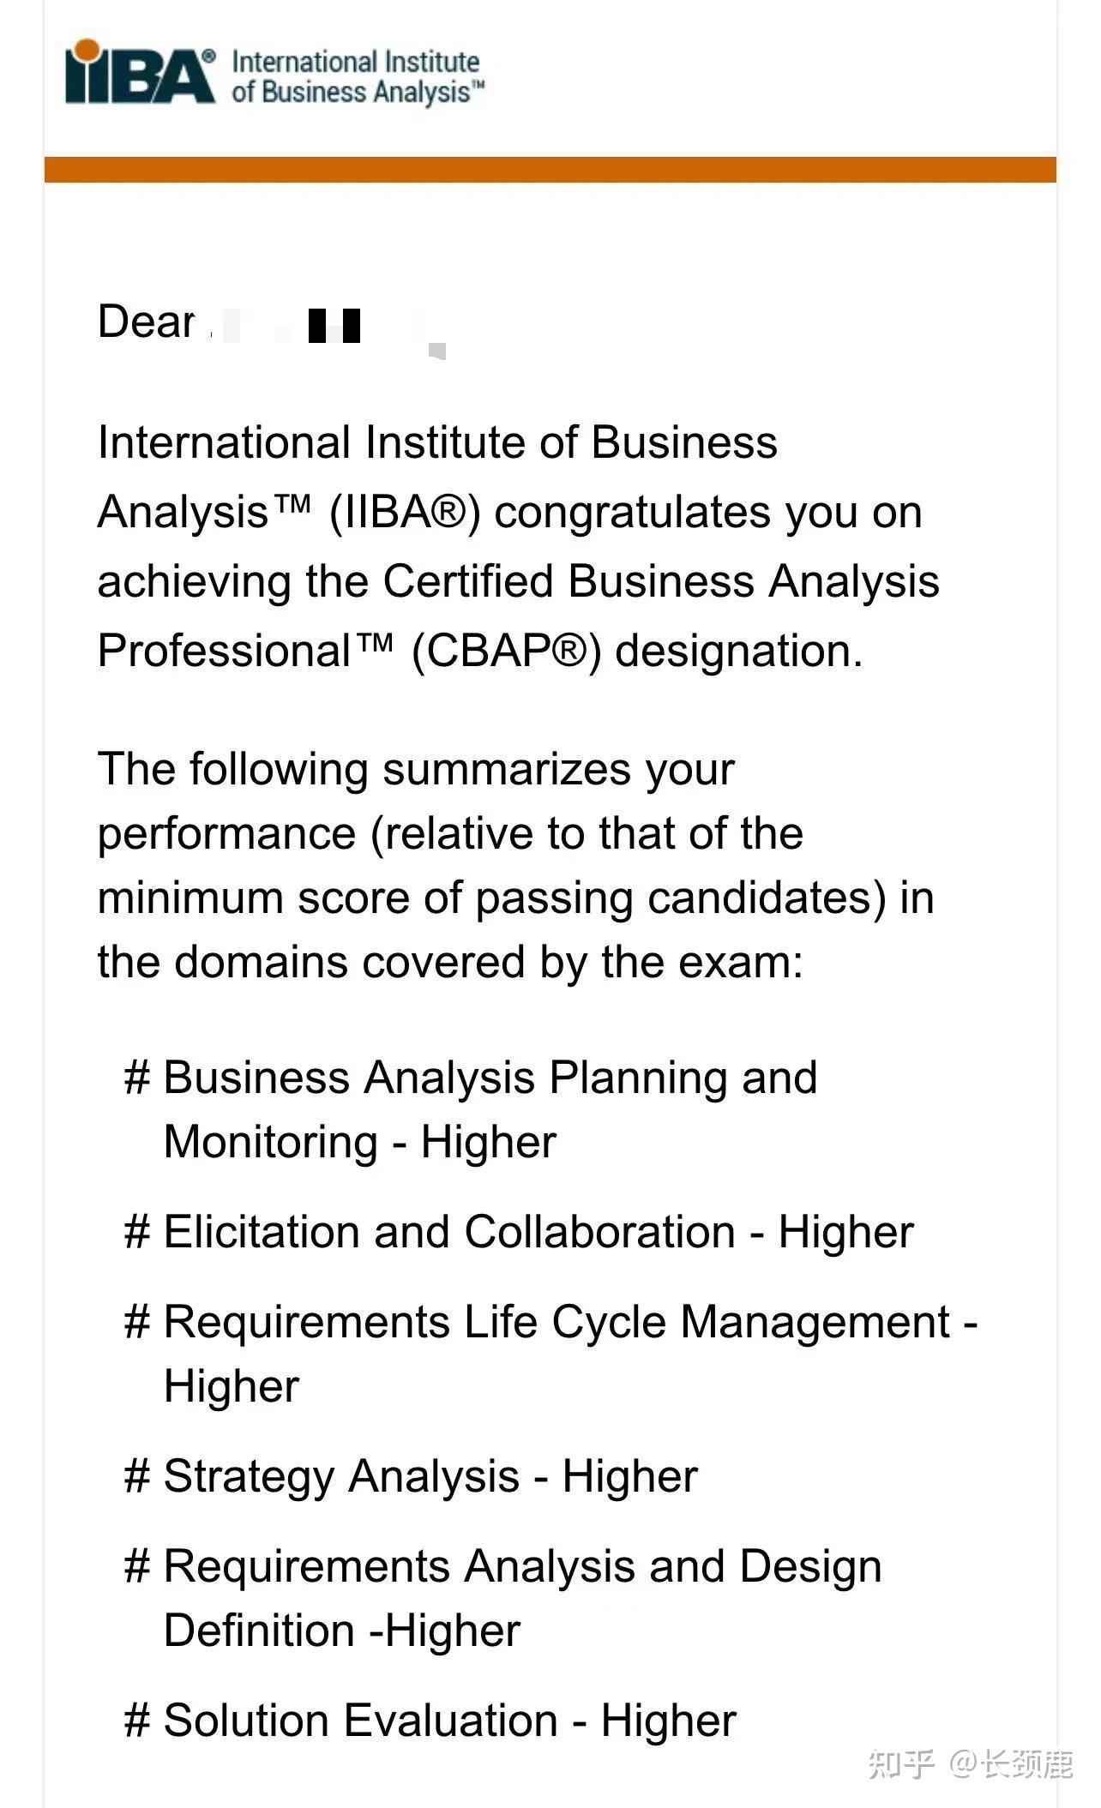
Task: Click the orange header divider bar
Action: click(550, 169)
